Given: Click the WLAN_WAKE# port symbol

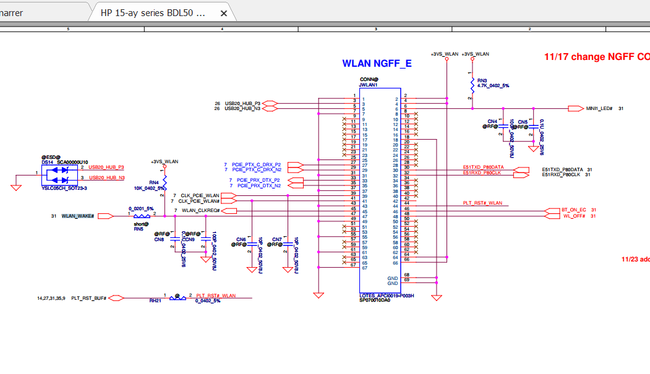Looking at the screenshot, I should (x=105, y=216).
